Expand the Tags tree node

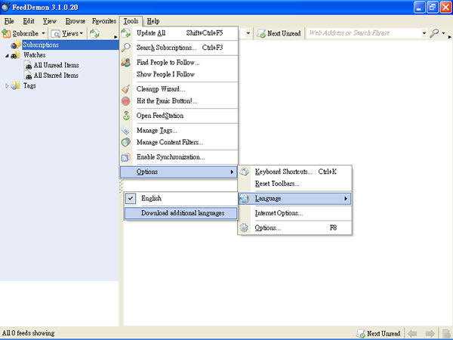click(7, 86)
